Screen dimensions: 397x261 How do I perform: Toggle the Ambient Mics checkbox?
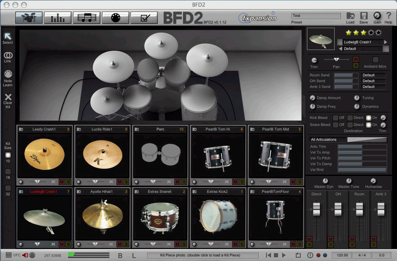click(x=376, y=59)
